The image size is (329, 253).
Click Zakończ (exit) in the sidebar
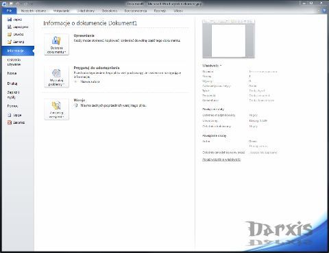point(16,122)
